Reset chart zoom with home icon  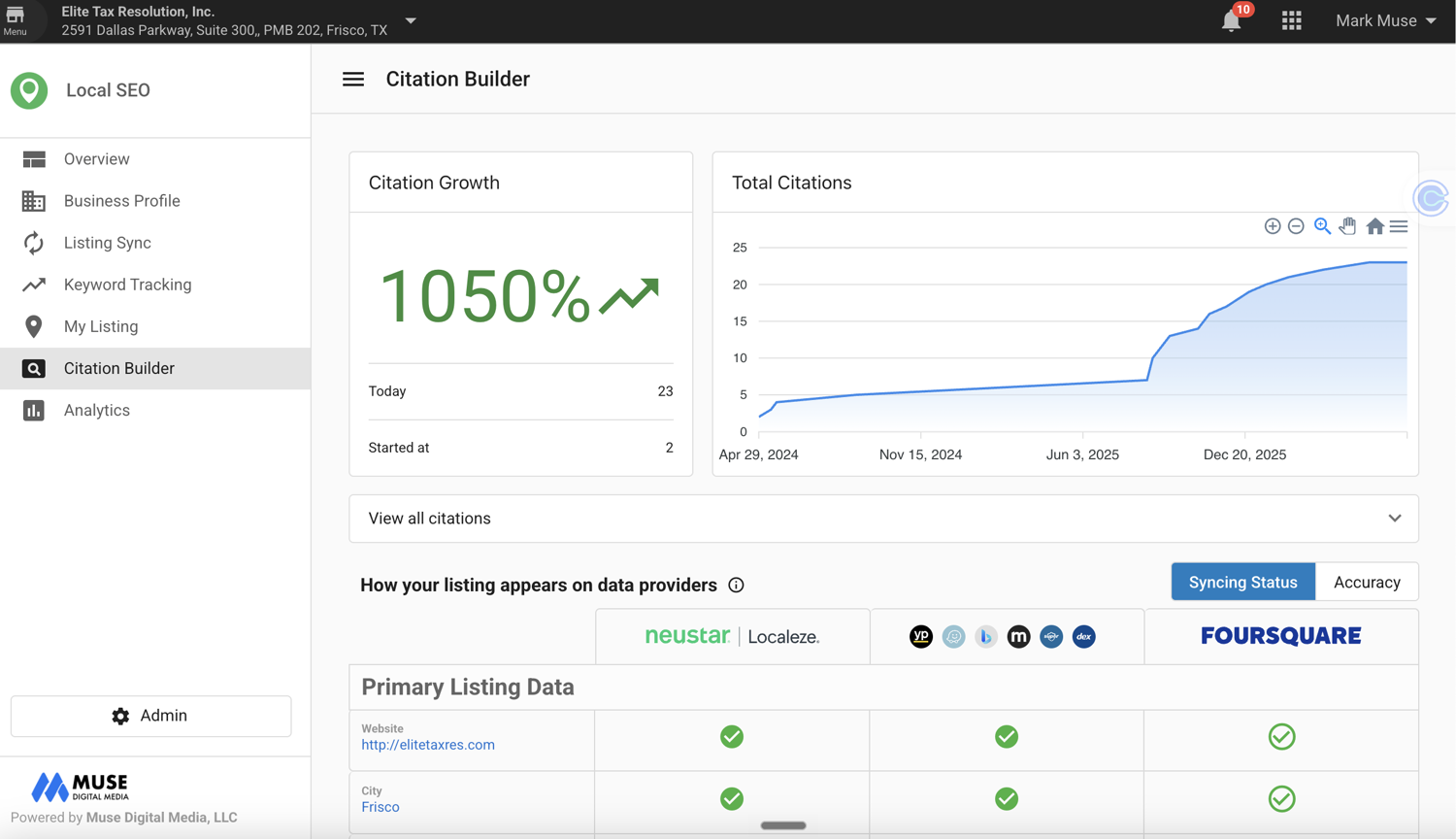[x=1374, y=226]
